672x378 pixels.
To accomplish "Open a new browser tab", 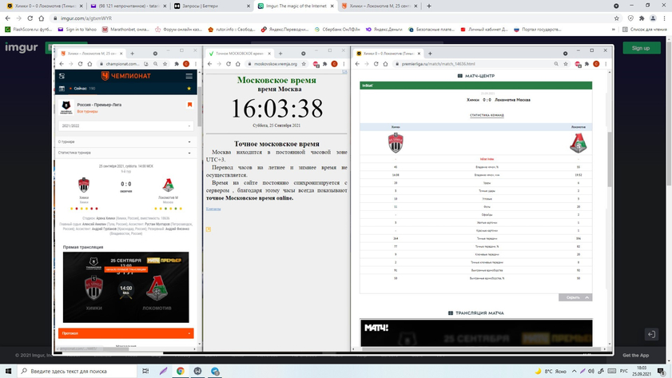I will [x=429, y=6].
